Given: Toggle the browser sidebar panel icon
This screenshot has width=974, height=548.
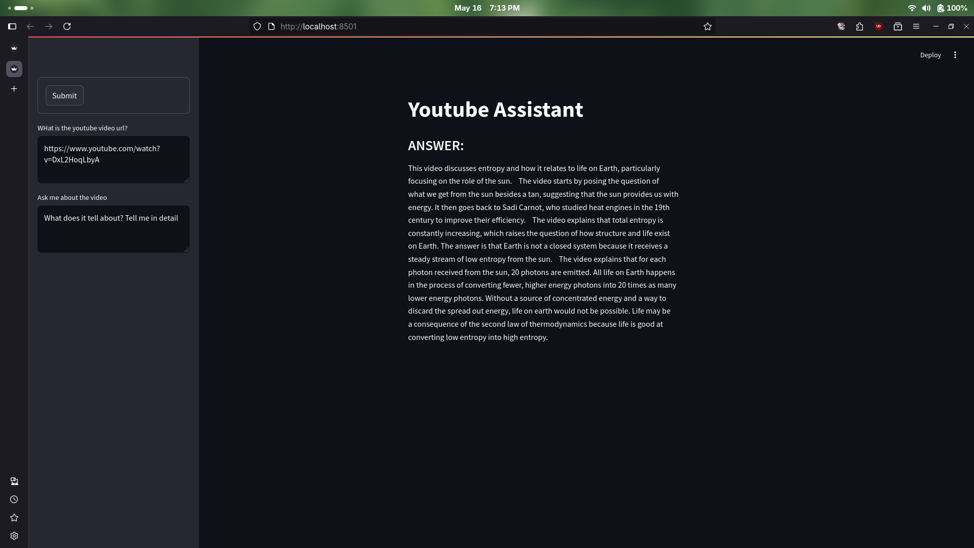Looking at the screenshot, I should (x=12, y=26).
